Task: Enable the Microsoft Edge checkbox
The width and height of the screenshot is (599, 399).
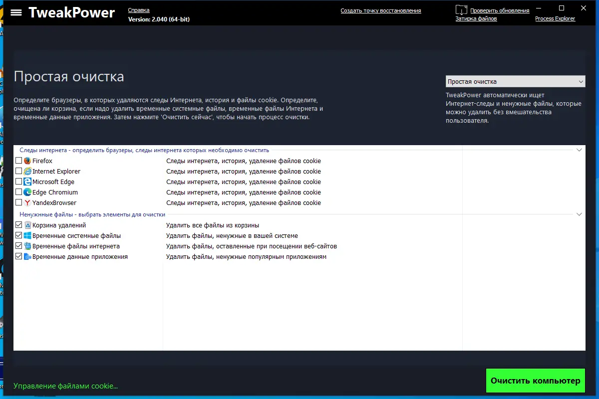Action: (19, 182)
